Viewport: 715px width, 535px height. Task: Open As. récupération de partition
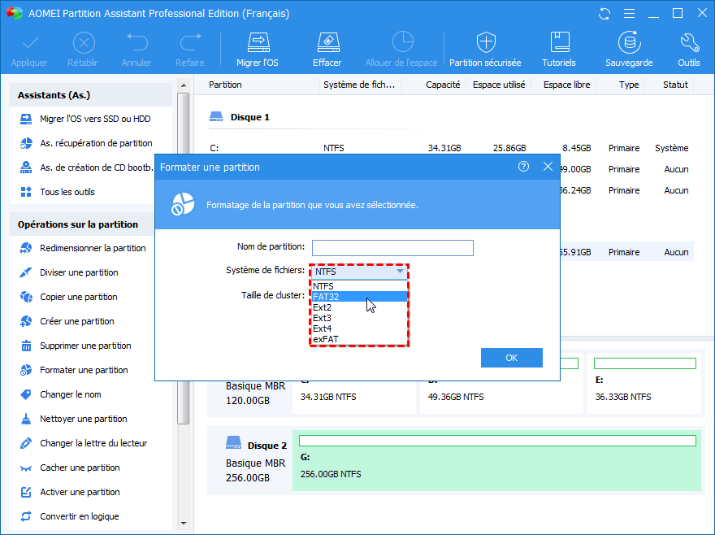coord(86,143)
